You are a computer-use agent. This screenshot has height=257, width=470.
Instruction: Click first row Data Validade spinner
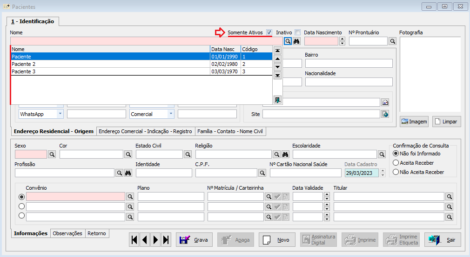(327, 197)
